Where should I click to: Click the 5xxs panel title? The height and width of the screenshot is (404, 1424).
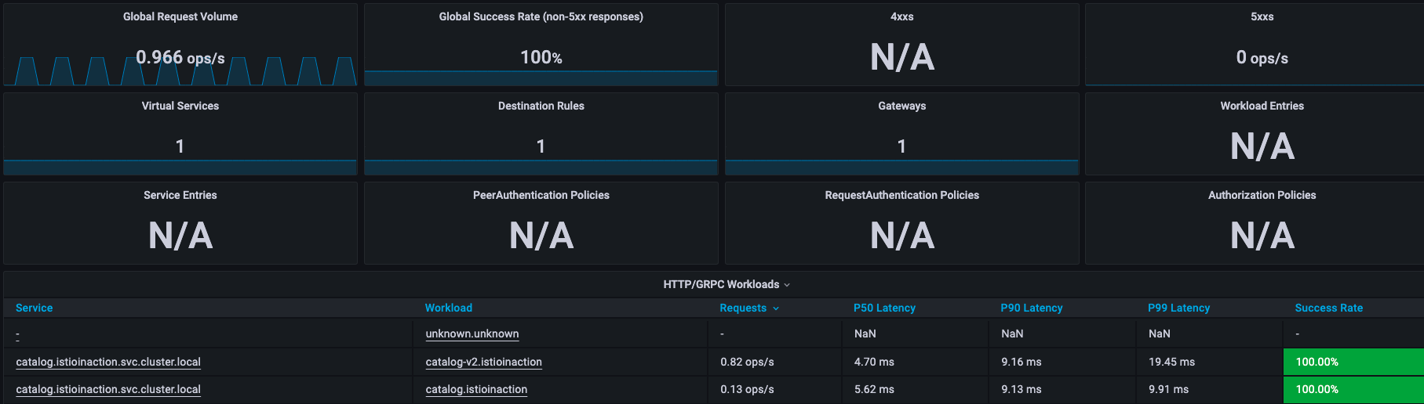point(1262,16)
